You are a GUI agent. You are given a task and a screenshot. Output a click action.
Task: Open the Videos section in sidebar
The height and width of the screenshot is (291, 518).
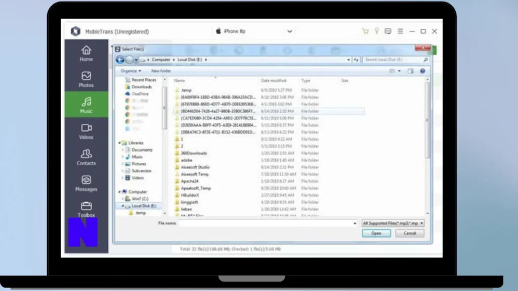[x=86, y=131]
